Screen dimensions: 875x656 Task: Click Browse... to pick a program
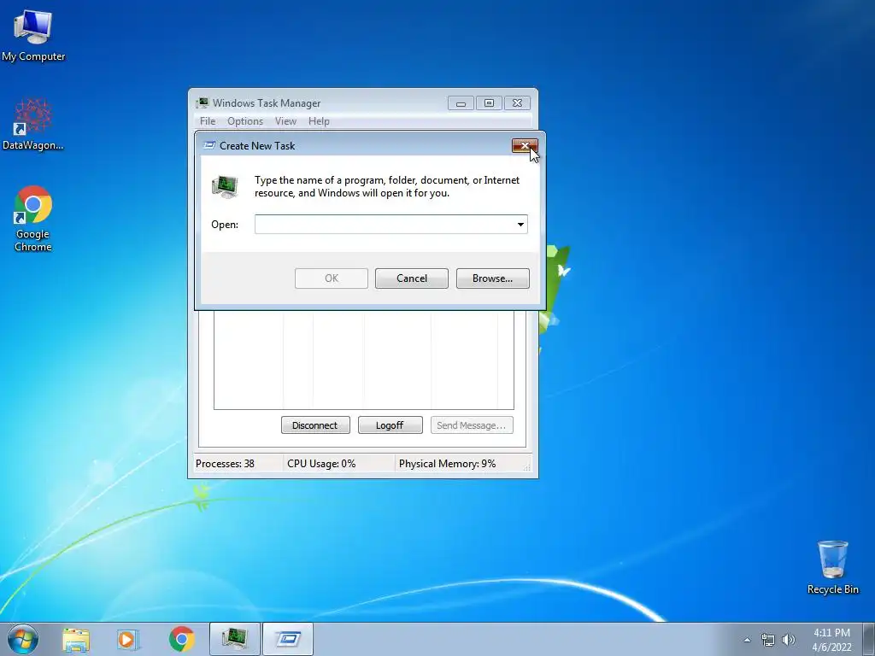point(493,278)
